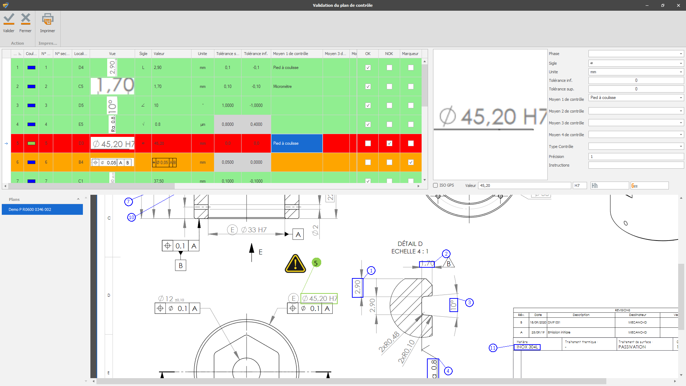Click the yellow warning triangle on drawing
This screenshot has width=686, height=386.
coord(295,264)
